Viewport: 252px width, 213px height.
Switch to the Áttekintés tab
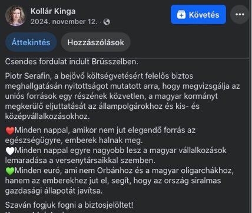pyautogui.click(x=31, y=42)
